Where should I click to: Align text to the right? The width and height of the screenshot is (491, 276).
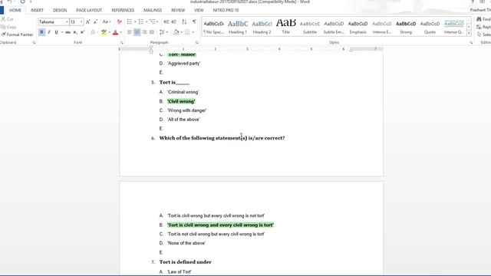[x=144, y=32]
